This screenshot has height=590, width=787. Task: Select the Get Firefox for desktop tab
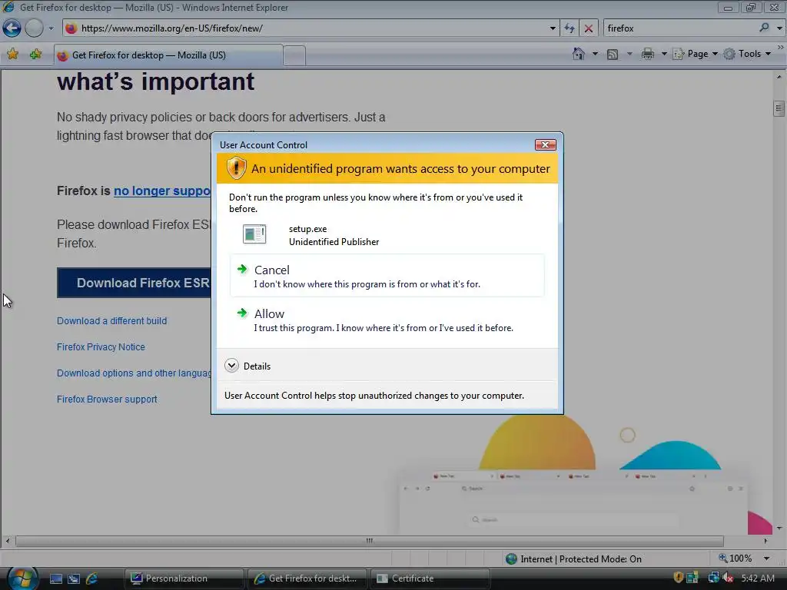168,55
